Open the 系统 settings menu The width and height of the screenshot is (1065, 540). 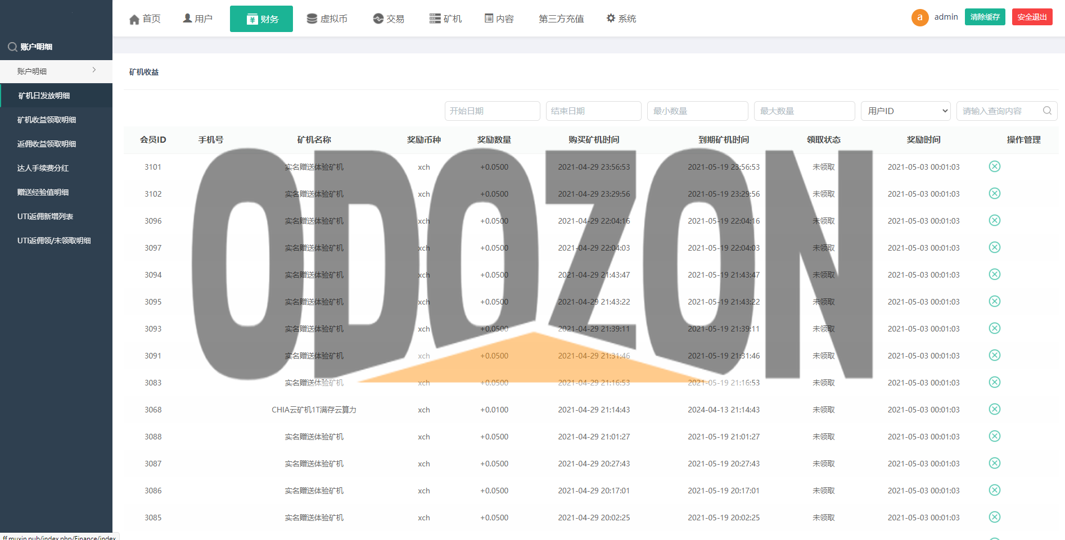621,19
